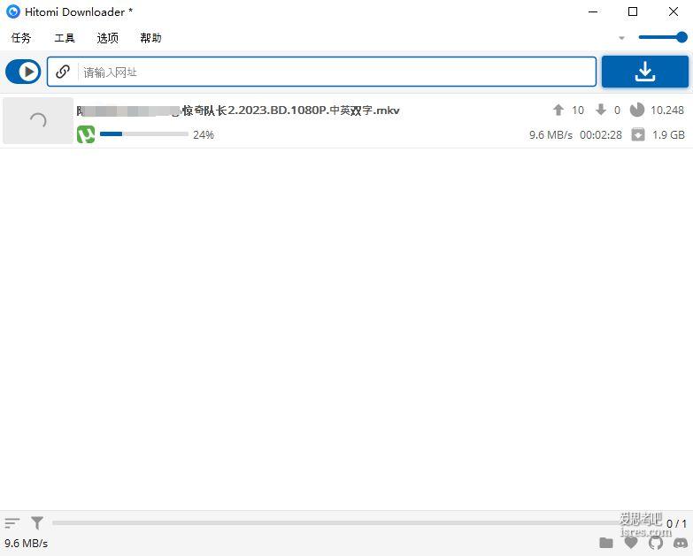Click the pie chart icon beside 10.248
The height and width of the screenshot is (556, 693).
tap(637, 110)
